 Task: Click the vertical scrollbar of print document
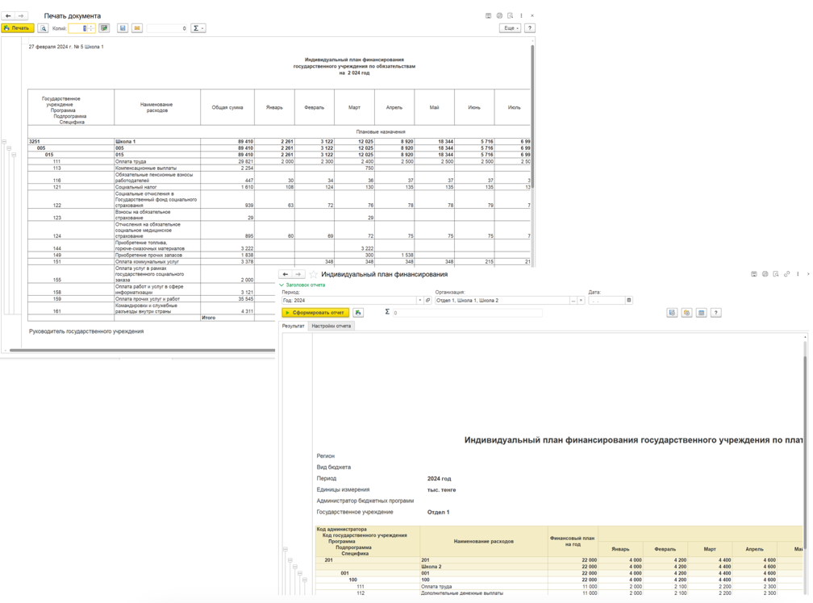tap(532, 117)
